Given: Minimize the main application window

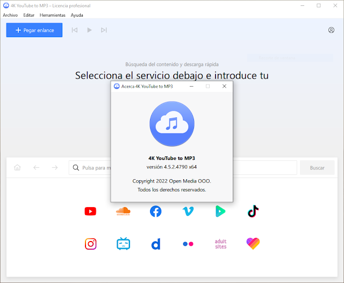Looking at the screenshot, I should (302, 5).
